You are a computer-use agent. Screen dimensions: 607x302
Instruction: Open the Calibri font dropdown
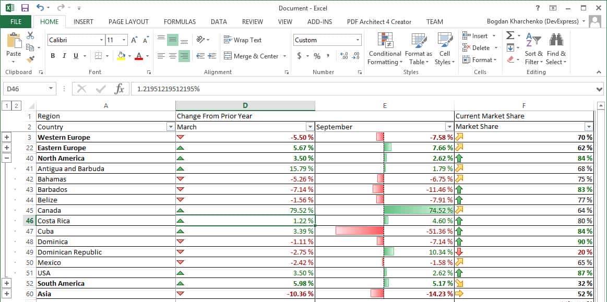102,40
